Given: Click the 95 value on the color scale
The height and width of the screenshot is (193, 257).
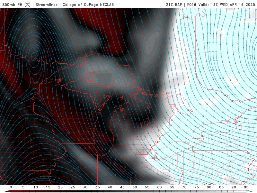Looking at the screenshot, I should click(246, 187).
